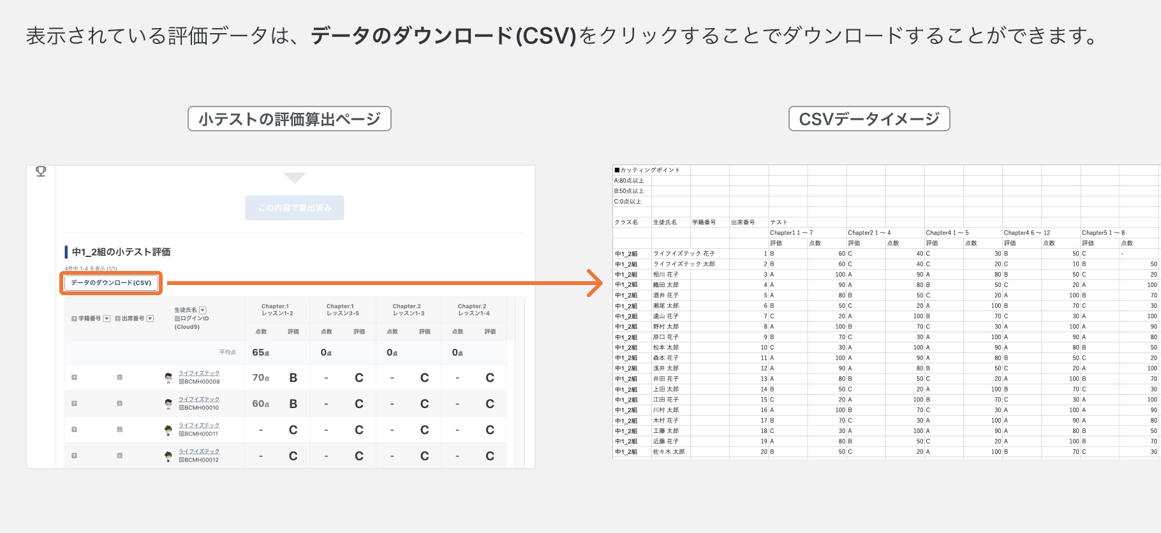Click the 60点 score of BCMH00010

[260, 404]
